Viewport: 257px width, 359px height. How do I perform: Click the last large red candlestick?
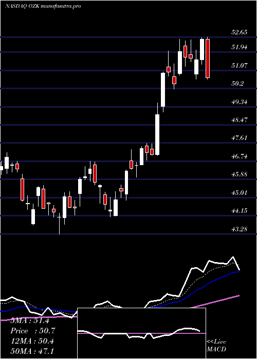coord(208,58)
